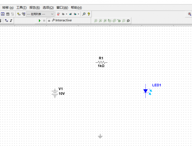Image resolution: width=192 pixels, height=146 pixels.
Task: Pause the simulation
Action: [x=44, y=21]
